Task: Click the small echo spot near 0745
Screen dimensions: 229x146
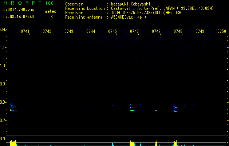Action: (112, 105)
